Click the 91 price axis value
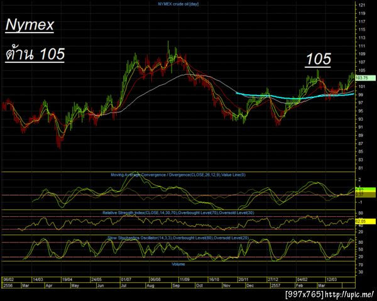Image resolution: width=377 pixels, height=301 pixels. [x=361, y=127]
